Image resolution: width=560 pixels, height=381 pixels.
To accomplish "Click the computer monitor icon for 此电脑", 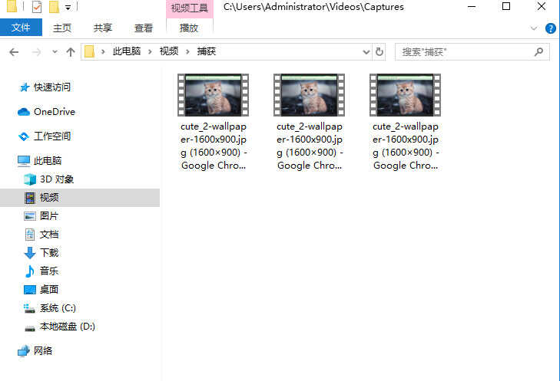I will pos(24,161).
